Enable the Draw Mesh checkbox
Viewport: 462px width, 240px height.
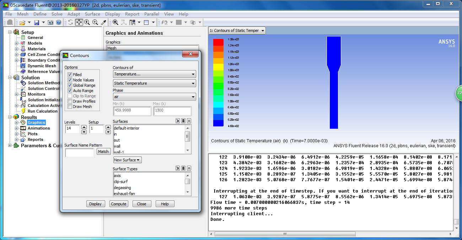70,107
